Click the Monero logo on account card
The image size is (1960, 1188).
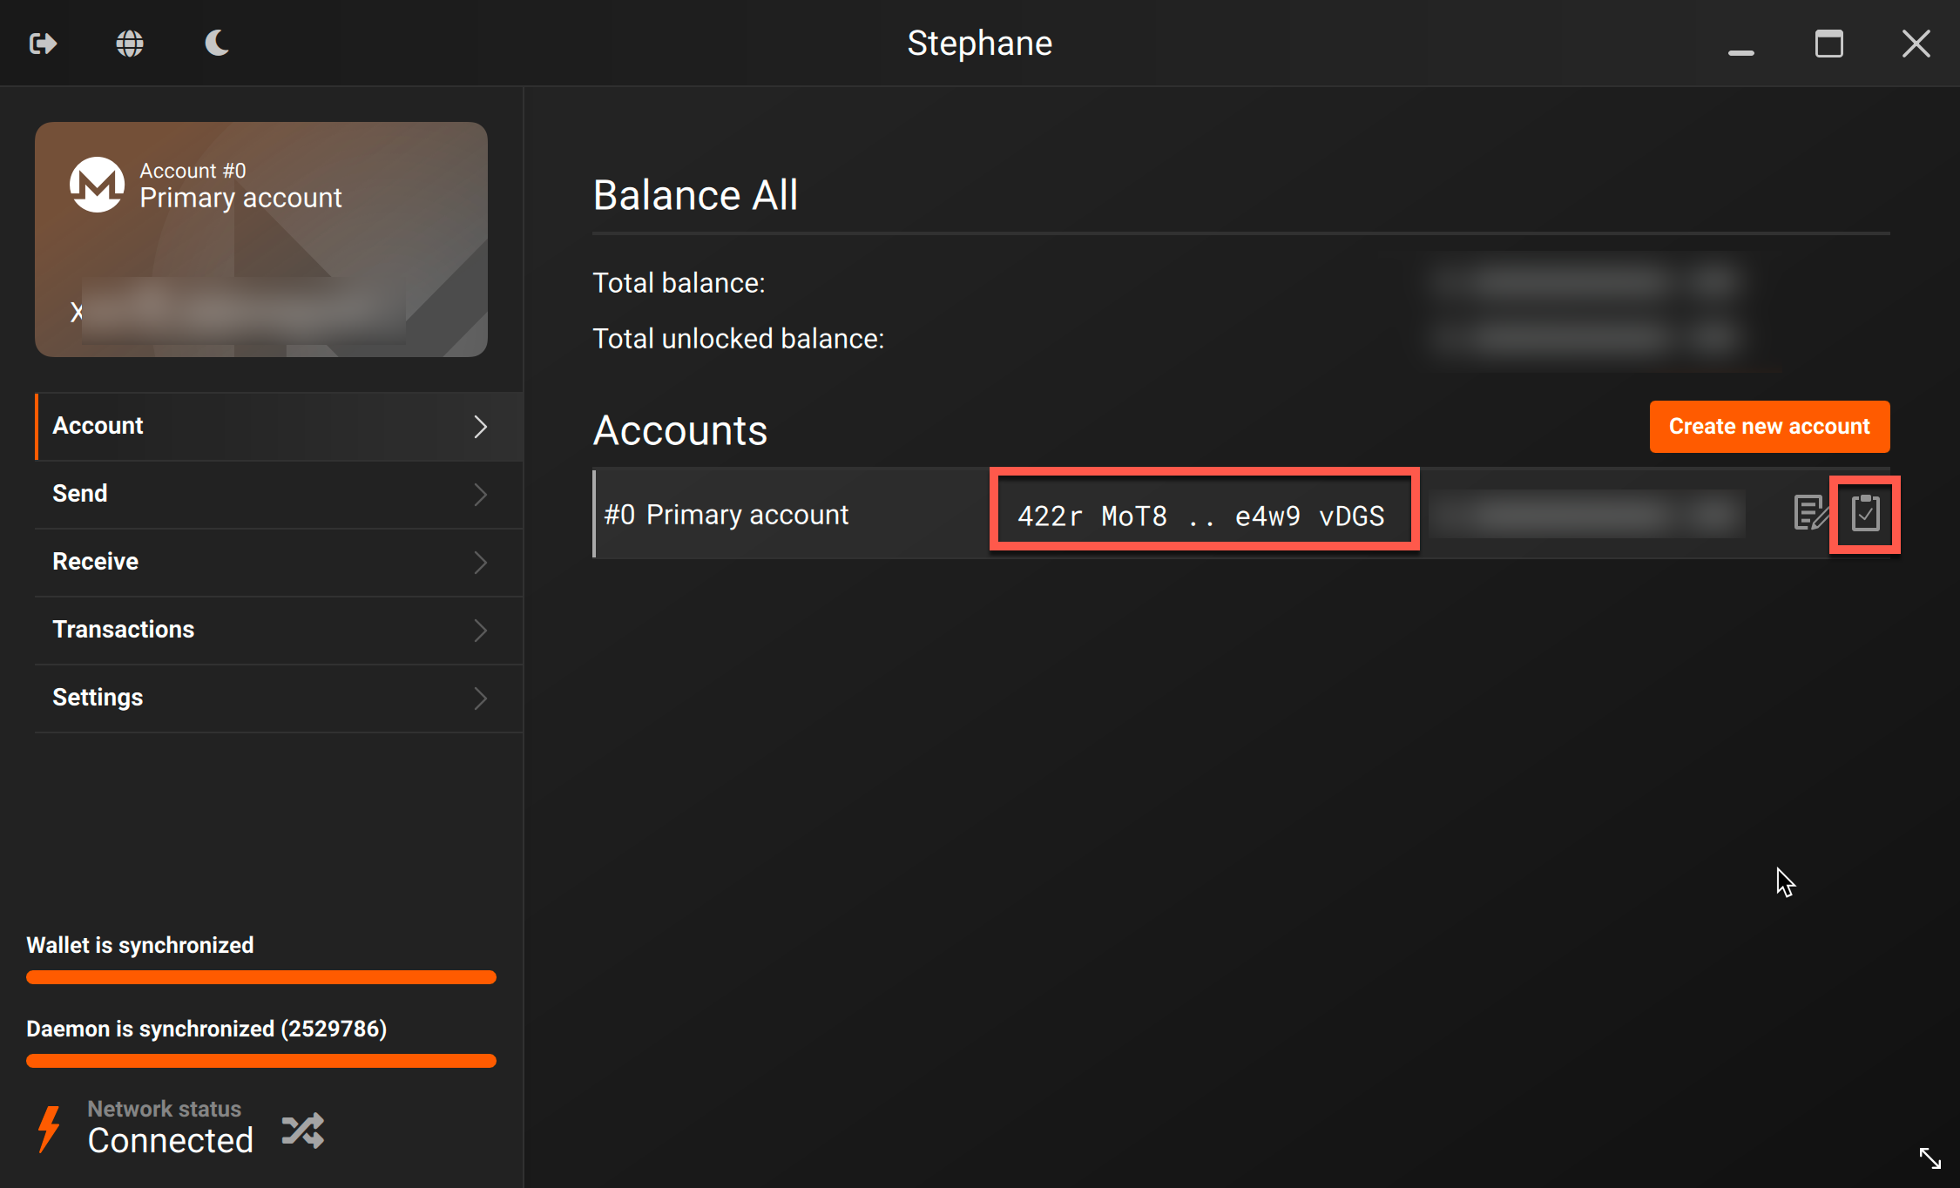coord(97,184)
